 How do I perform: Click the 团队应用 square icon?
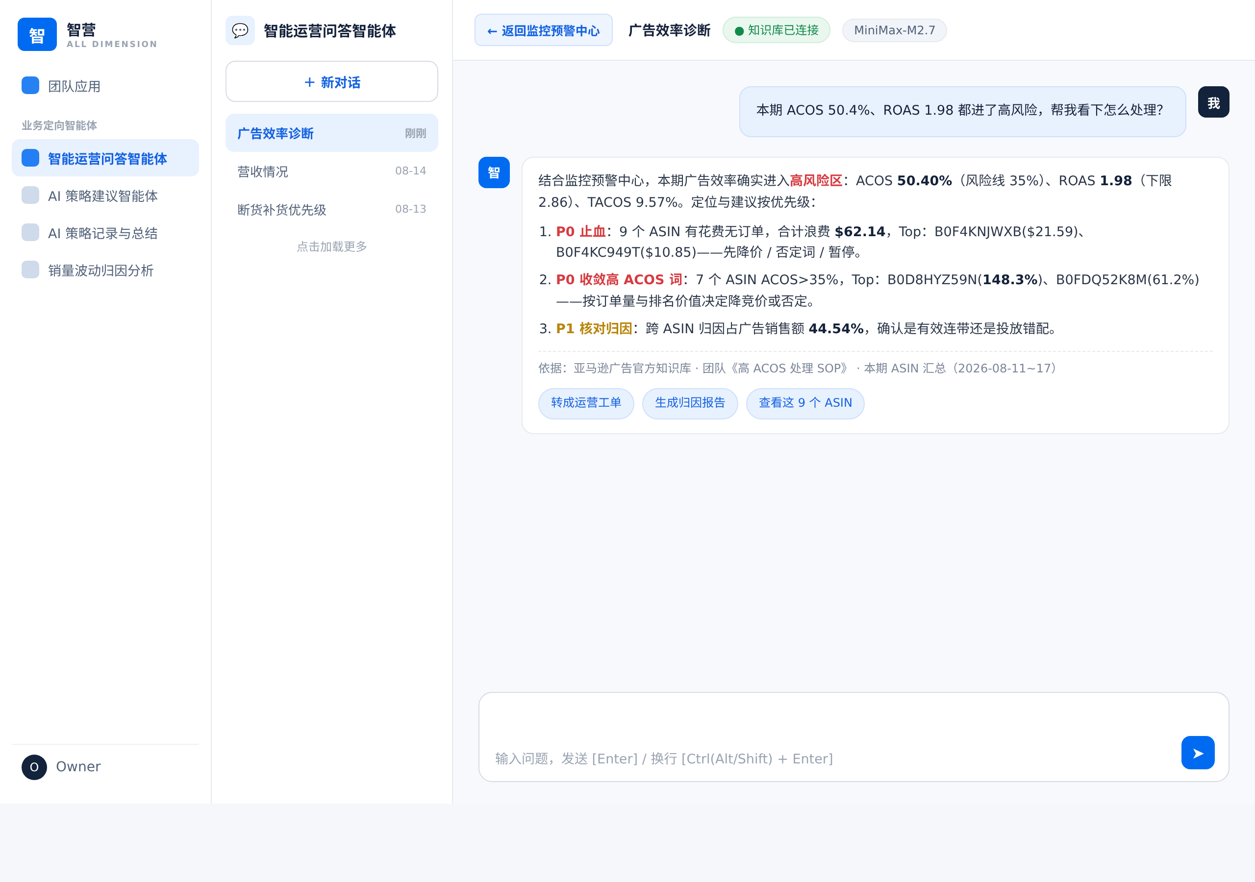(x=30, y=85)
